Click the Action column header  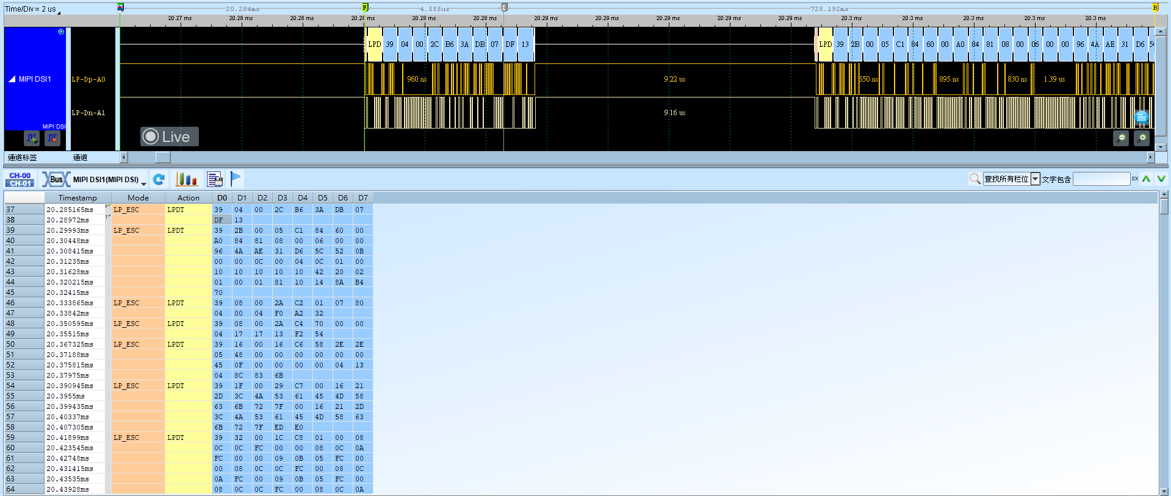tap(189, 197)
